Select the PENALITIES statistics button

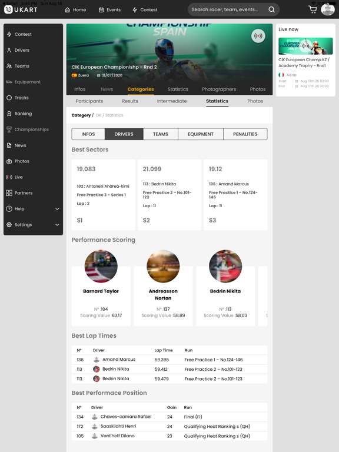pos(245,134)
